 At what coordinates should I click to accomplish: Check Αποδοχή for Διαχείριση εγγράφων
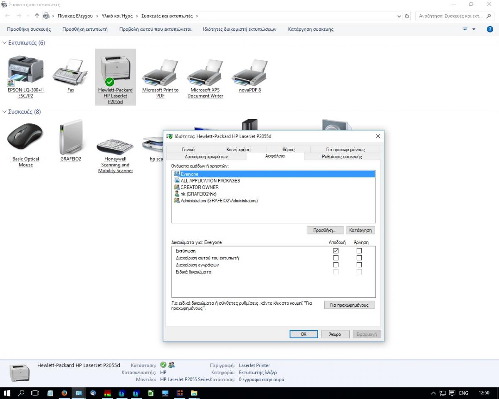click(x=336, y=265)
